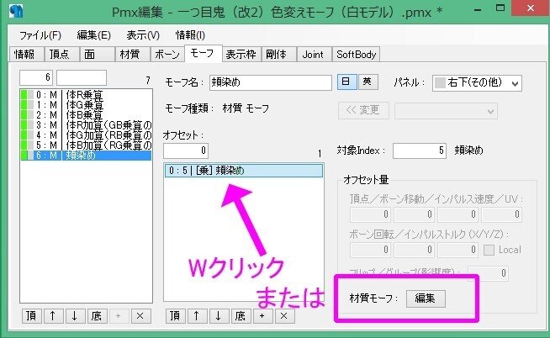Click the empty search field beside morph index
This screenshot has height=338, width=550.
point(82,77)
